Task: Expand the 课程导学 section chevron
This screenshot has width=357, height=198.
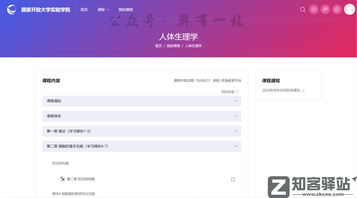Action: pyautogui.click(x=236, y=116)
